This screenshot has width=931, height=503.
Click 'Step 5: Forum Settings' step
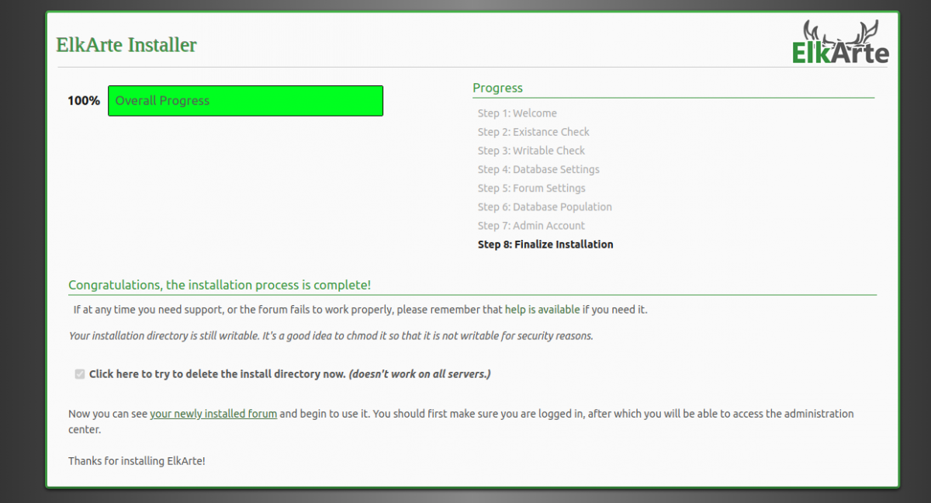[x=531, y=188]
